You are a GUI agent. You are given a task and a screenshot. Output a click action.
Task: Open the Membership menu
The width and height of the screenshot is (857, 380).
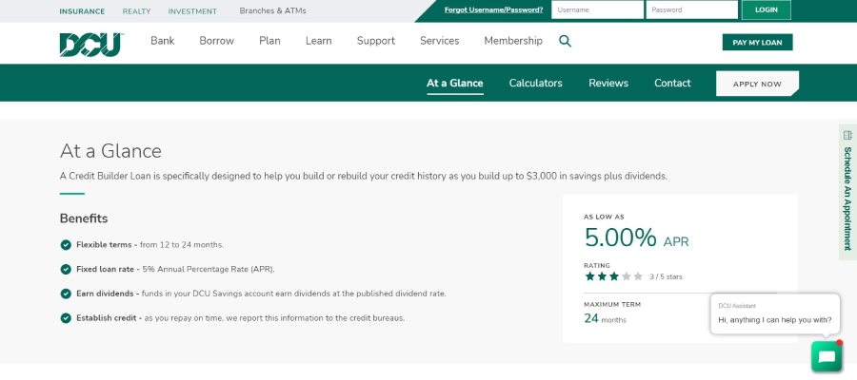point(513,41)
